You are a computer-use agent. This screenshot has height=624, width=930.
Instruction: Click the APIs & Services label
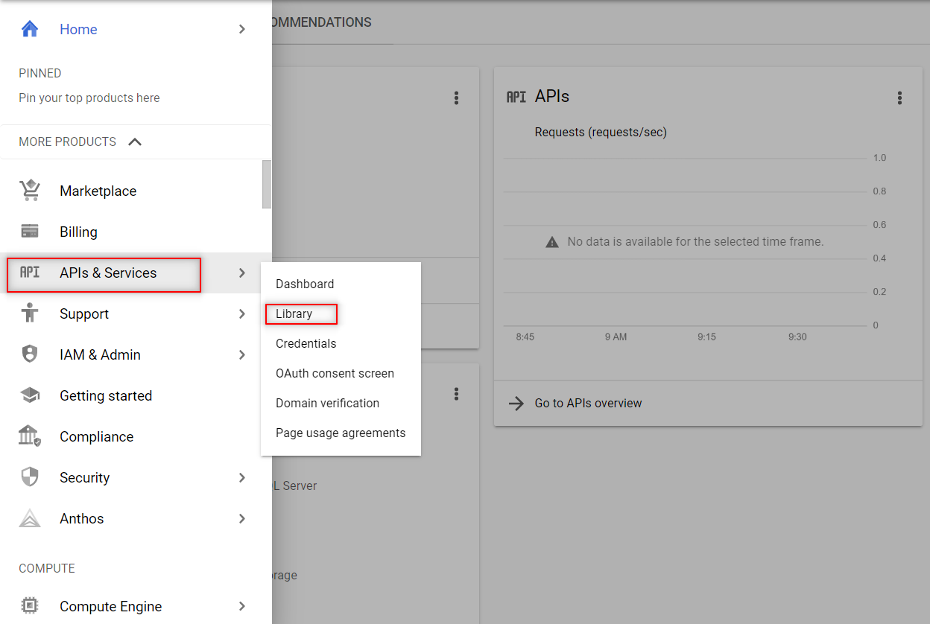tap(108, 273)
